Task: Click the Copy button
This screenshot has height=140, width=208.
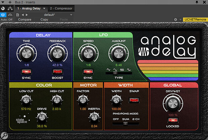Action: (x=44, y=19)
